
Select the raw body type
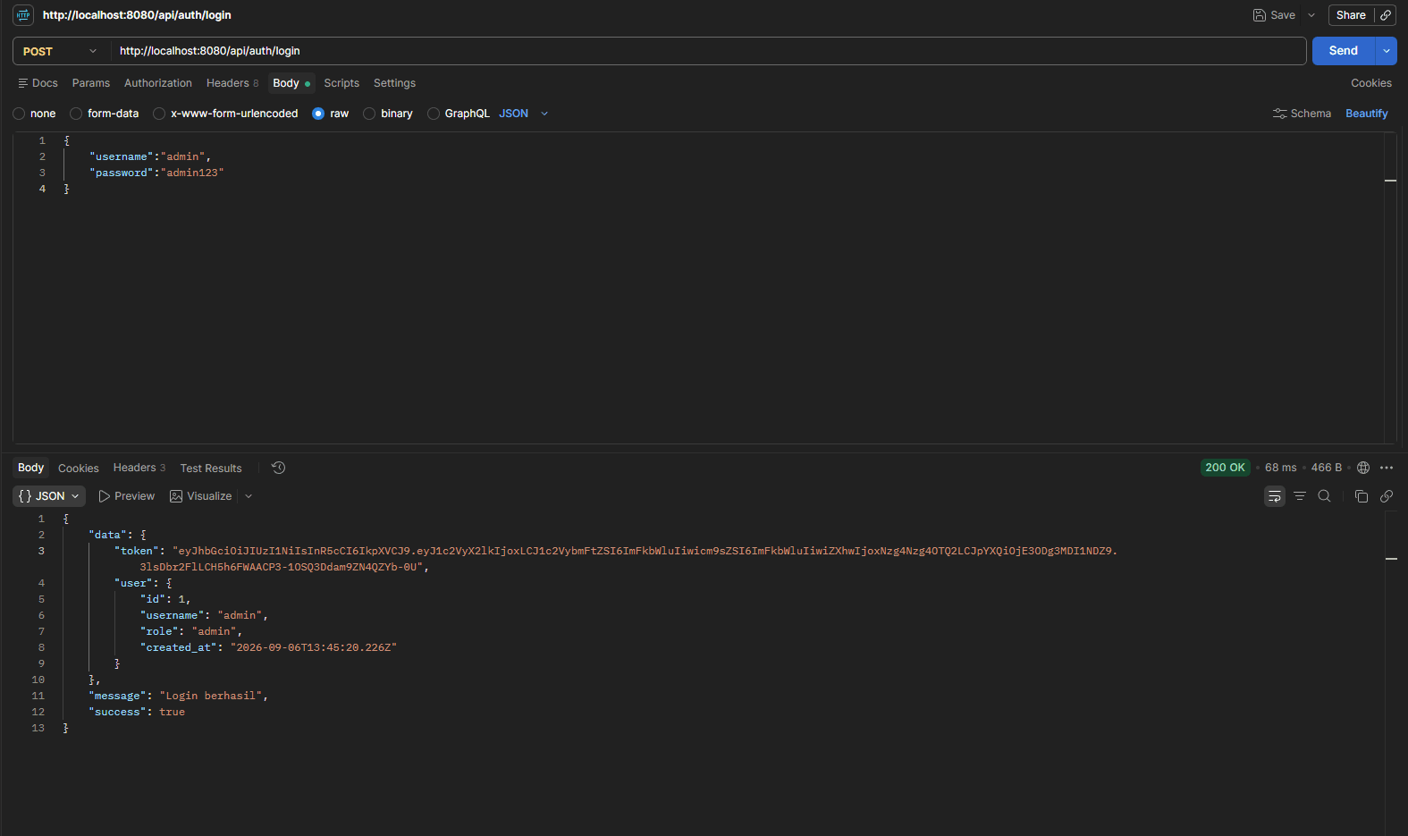[x=331, y=114]
